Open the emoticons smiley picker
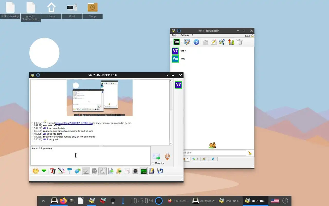 (x=36, y=171)
